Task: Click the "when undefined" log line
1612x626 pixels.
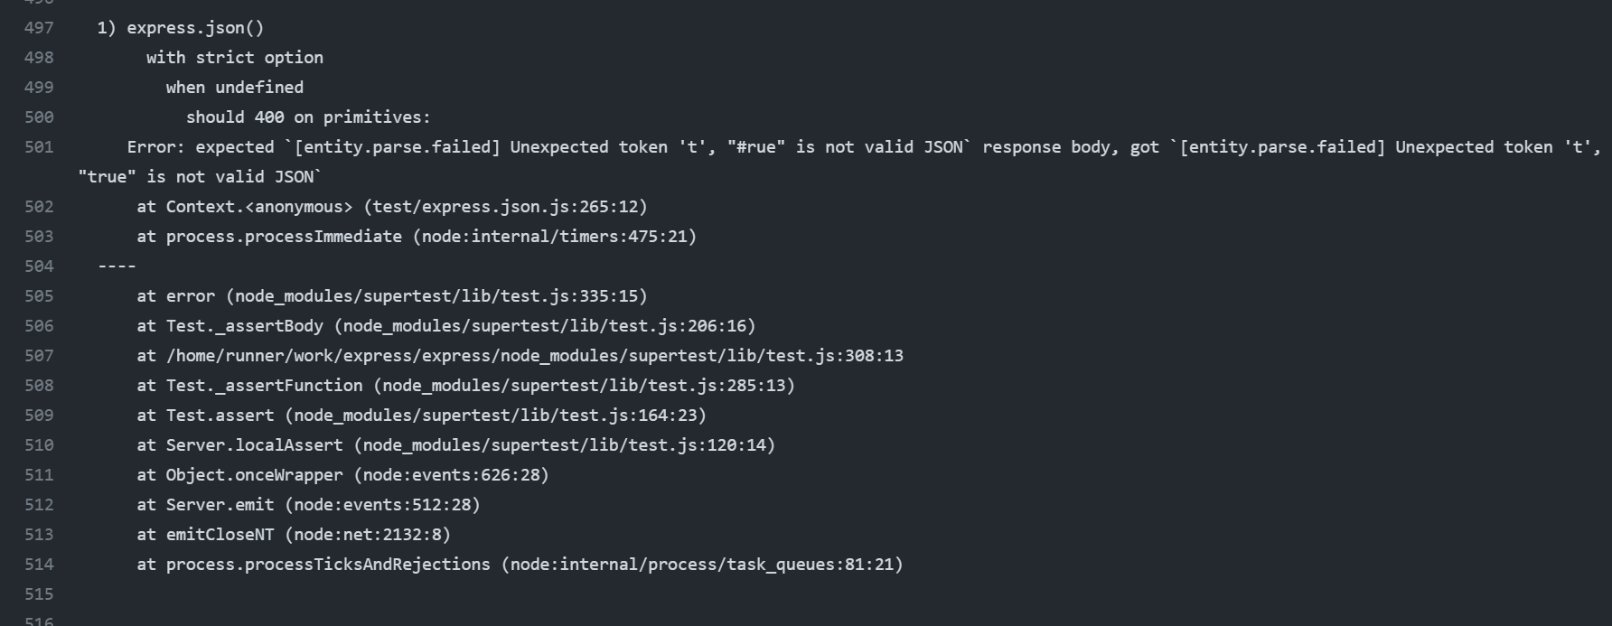Action: tap(235, 88)
